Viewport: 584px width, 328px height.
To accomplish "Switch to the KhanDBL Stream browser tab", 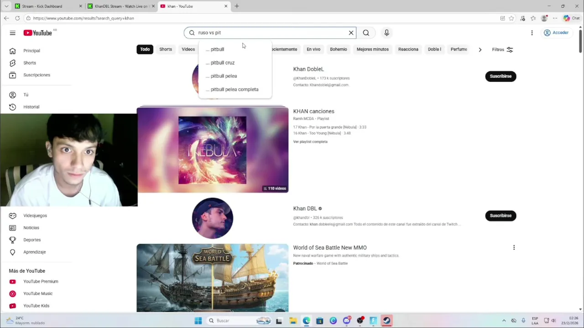I will [120, 6].
